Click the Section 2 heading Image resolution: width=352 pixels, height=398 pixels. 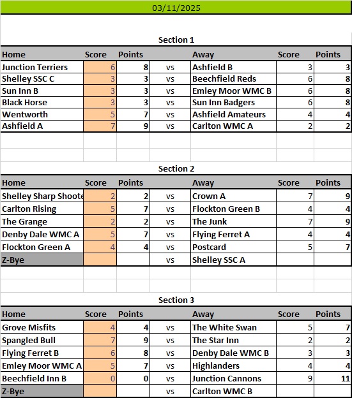click(x=176, y=168)
